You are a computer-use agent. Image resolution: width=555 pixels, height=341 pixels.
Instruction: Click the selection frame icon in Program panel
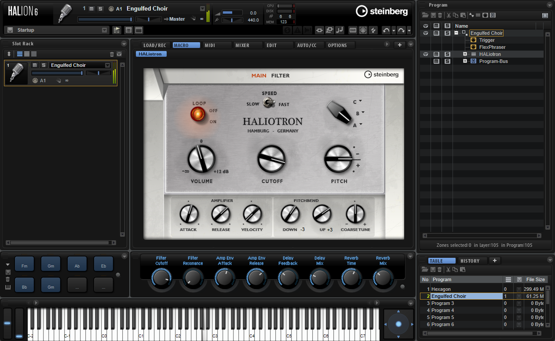point(545,15)
